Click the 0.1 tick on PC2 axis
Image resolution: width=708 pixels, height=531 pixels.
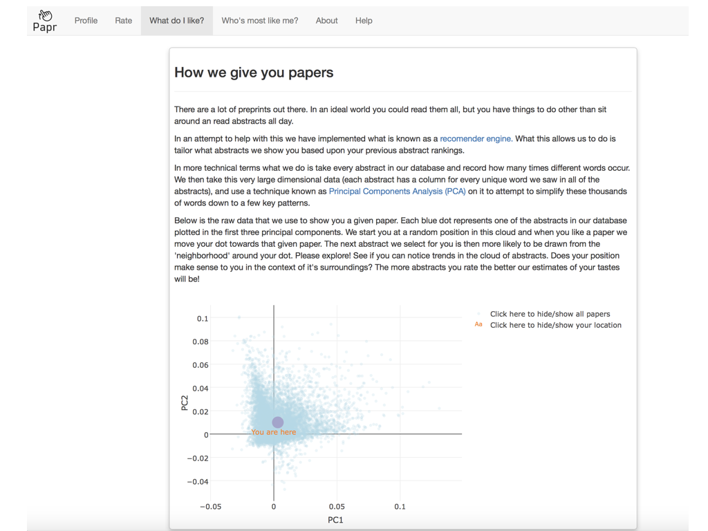[203, 319]
